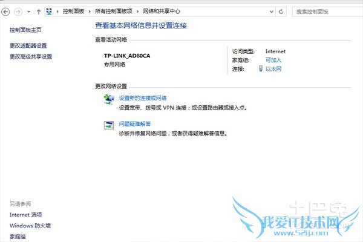Expand the chevron before 控制面板 breadcrumb
The height and width of the screenshot is (242, 363).
(57, 11)
